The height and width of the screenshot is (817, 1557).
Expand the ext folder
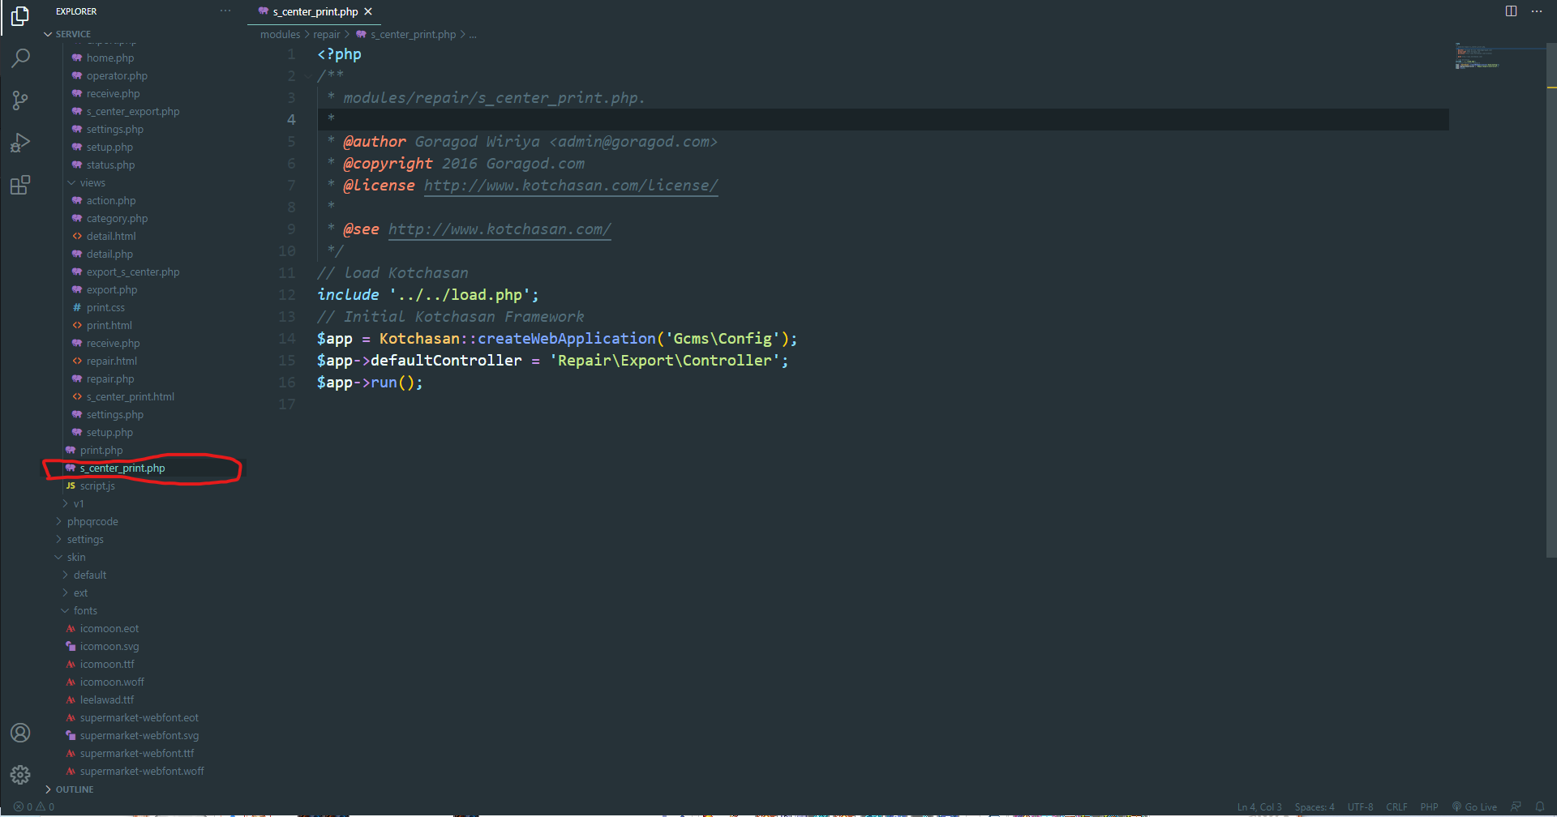point(80,593)
